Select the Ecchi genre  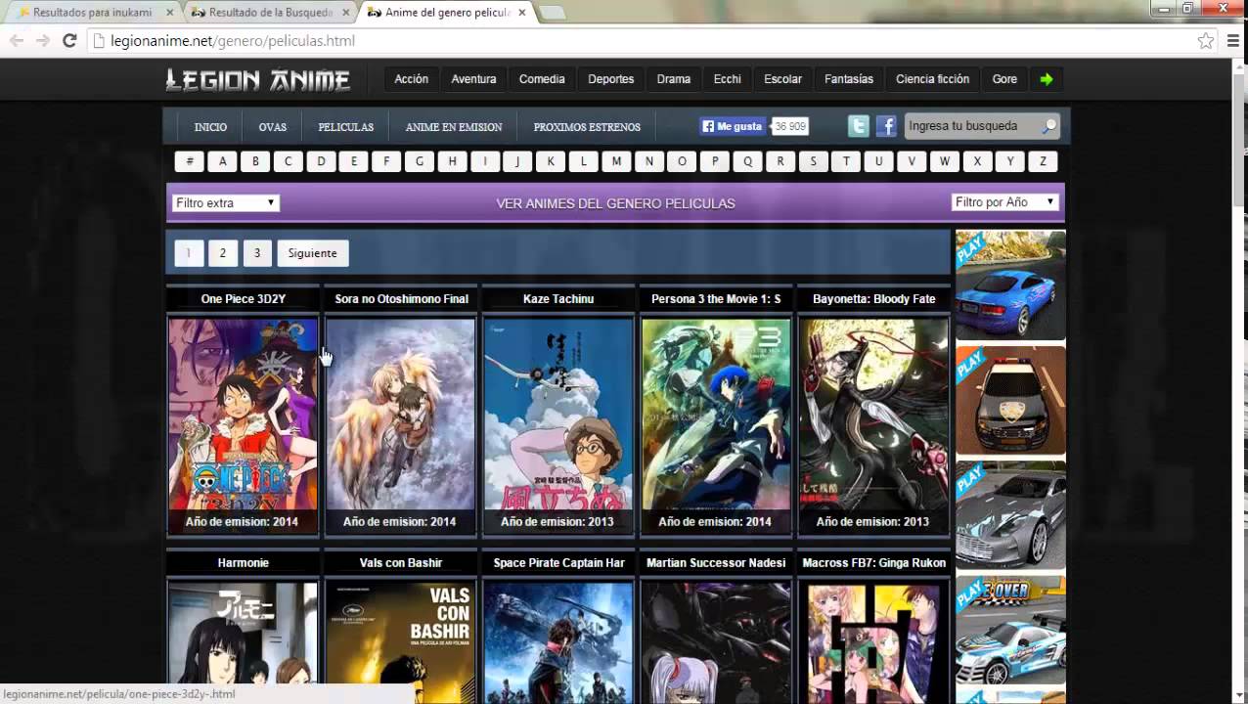coord(728,79)
